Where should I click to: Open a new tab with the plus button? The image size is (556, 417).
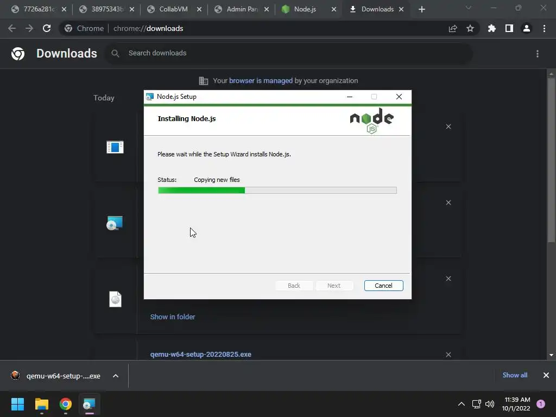click(x=421, y=10)
